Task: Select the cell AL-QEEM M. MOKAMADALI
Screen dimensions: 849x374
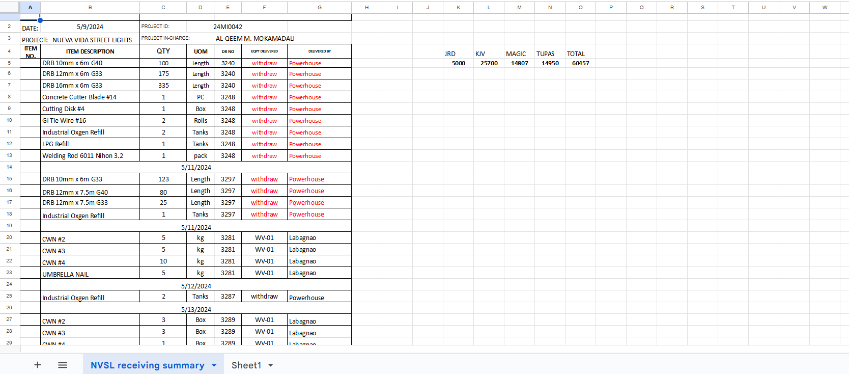Action: 255,39
